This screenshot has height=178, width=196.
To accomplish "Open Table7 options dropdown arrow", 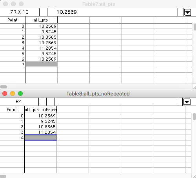I will coord(188,13).
